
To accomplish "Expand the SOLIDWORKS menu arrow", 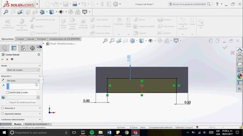I will (x=37, y=4).
